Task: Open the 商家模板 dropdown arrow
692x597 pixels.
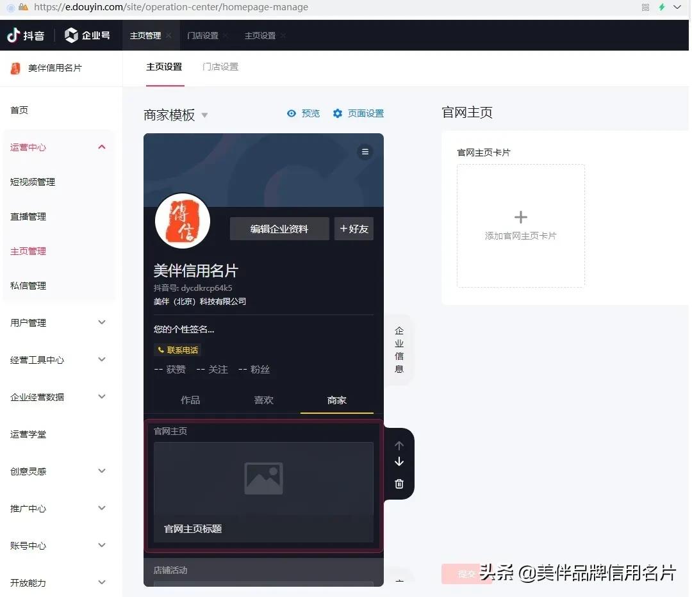Action: coord(205,115)
